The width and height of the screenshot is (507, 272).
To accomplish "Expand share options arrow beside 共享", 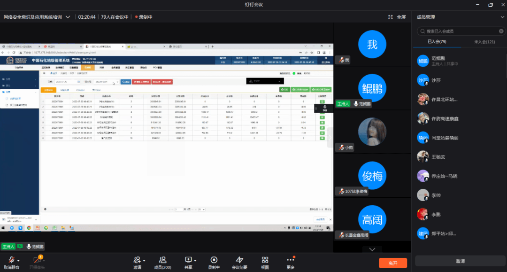I will pyautogui.click(x=195, y=260).
